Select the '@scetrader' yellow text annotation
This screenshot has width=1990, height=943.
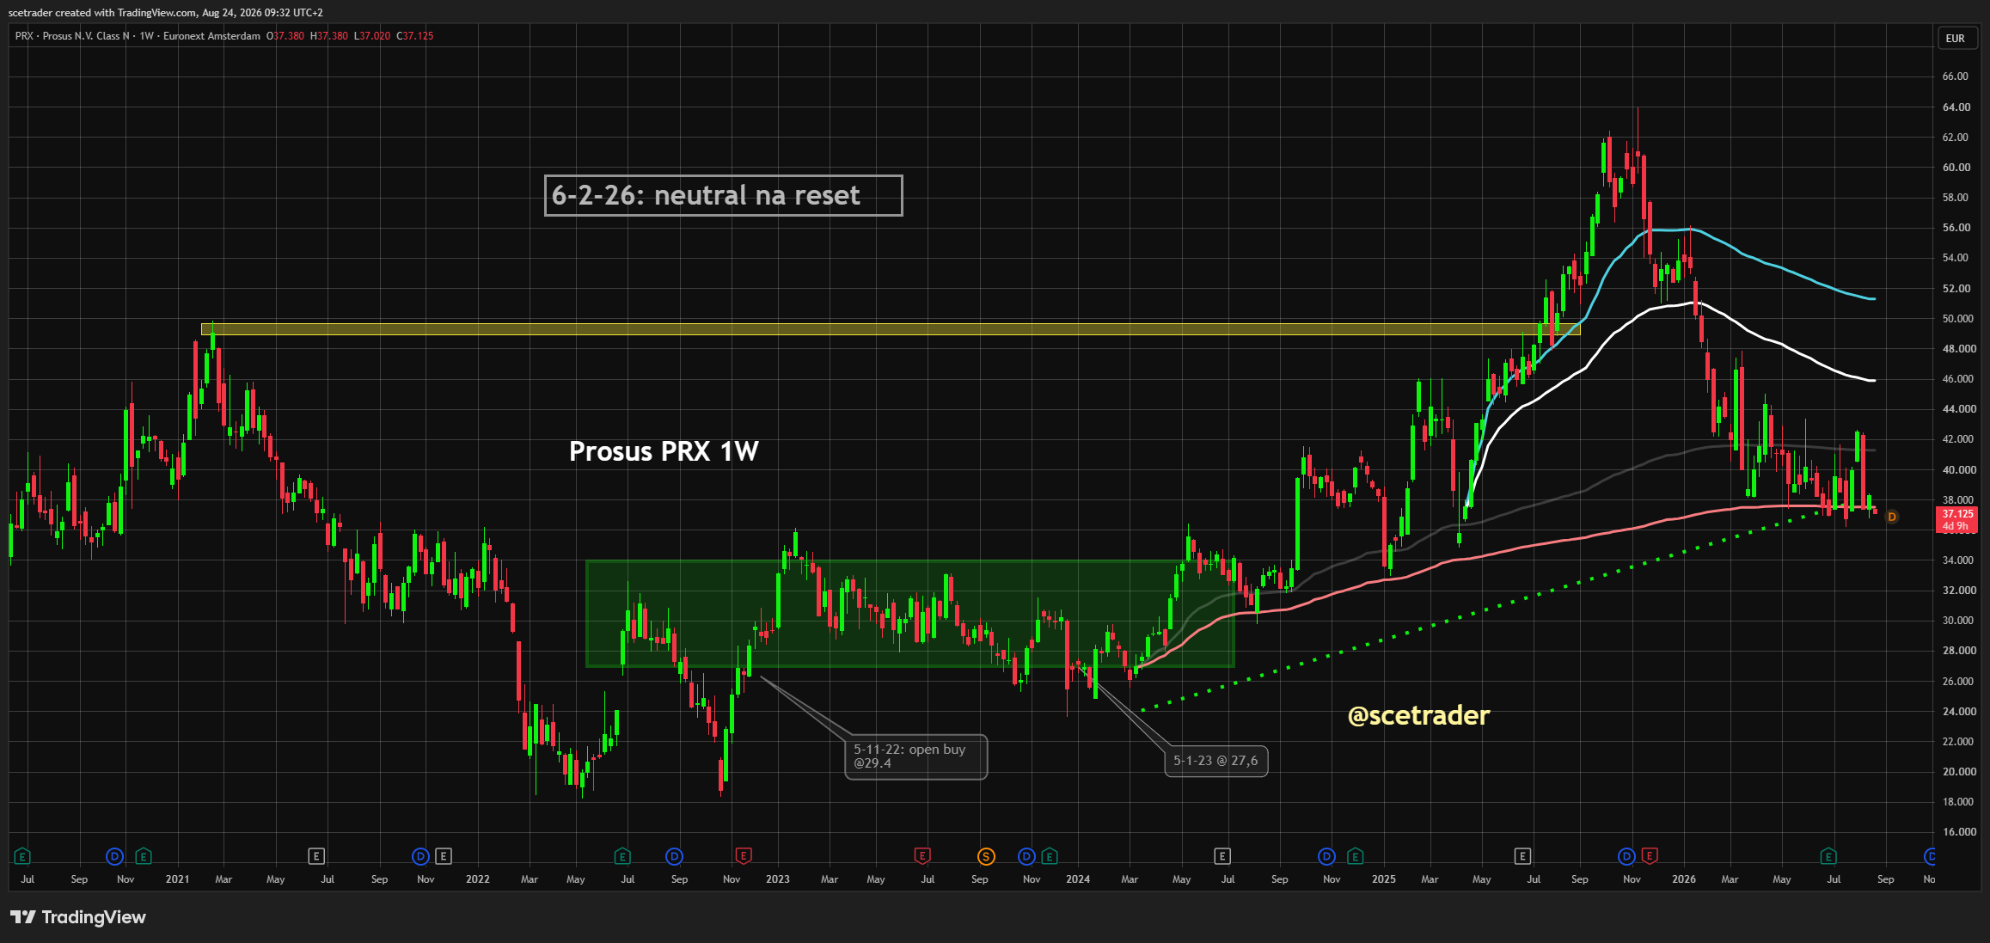1419,715
